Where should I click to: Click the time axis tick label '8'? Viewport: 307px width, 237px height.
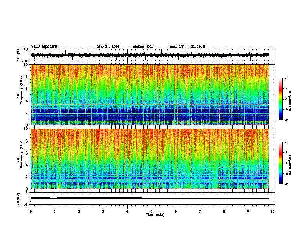pos(224,211)
